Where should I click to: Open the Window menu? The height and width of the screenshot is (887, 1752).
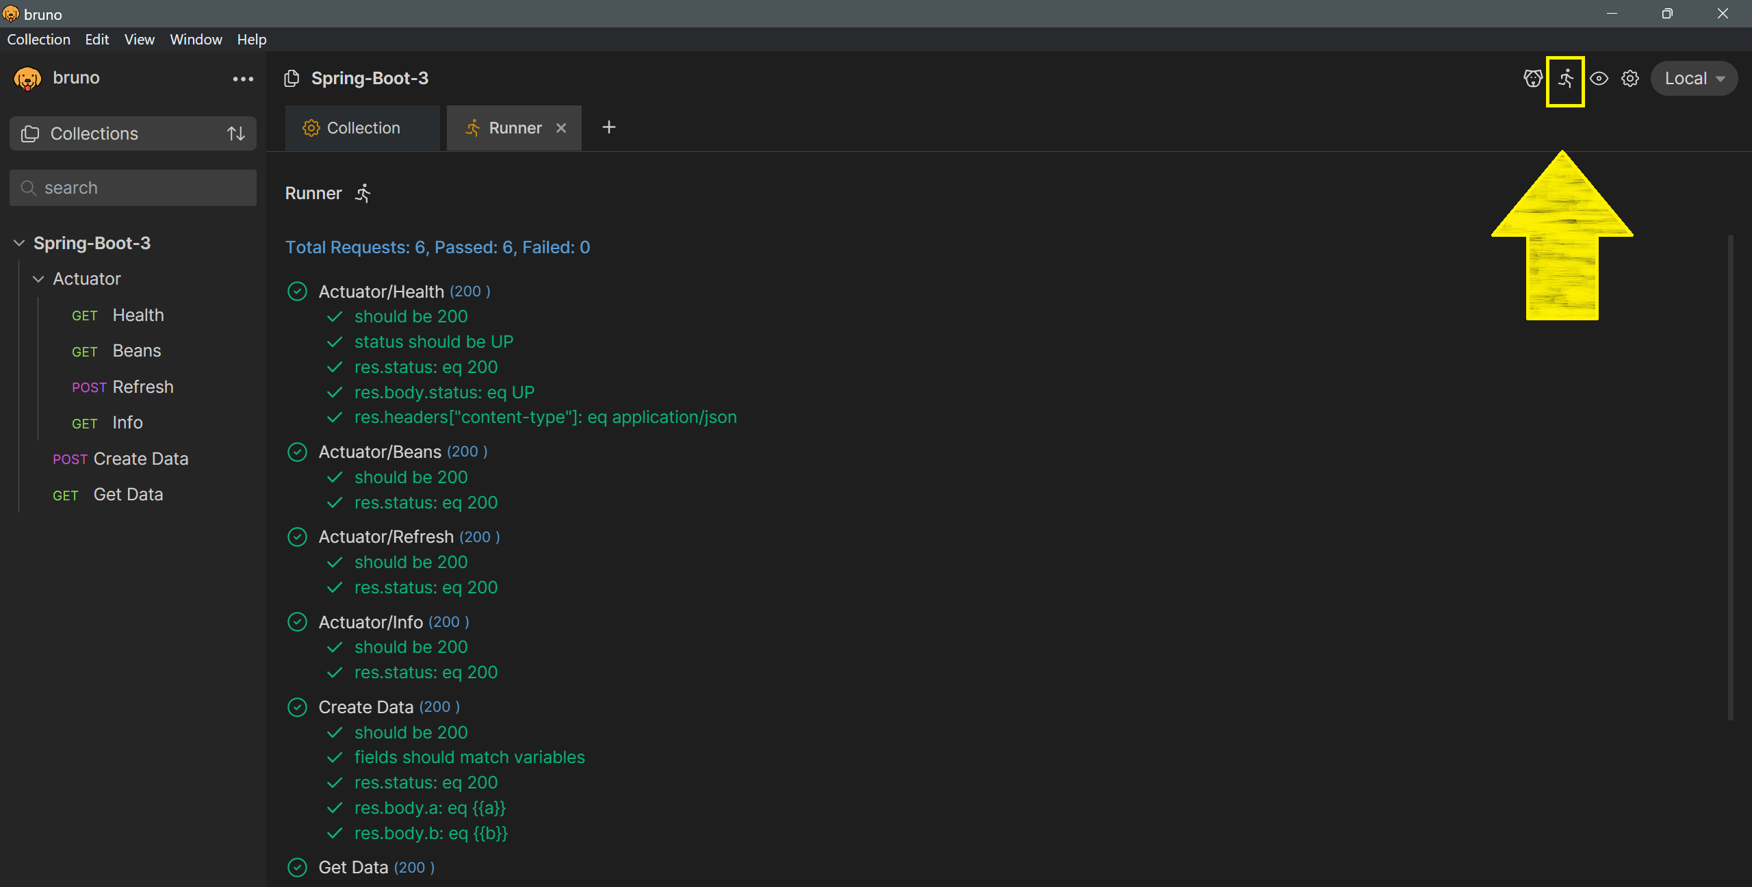coord(196,40)
